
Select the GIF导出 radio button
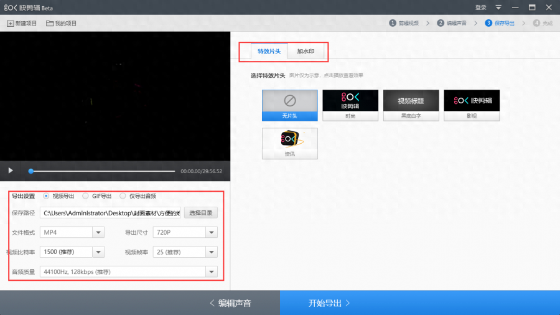pyautogui.click(x=85, y=196)
